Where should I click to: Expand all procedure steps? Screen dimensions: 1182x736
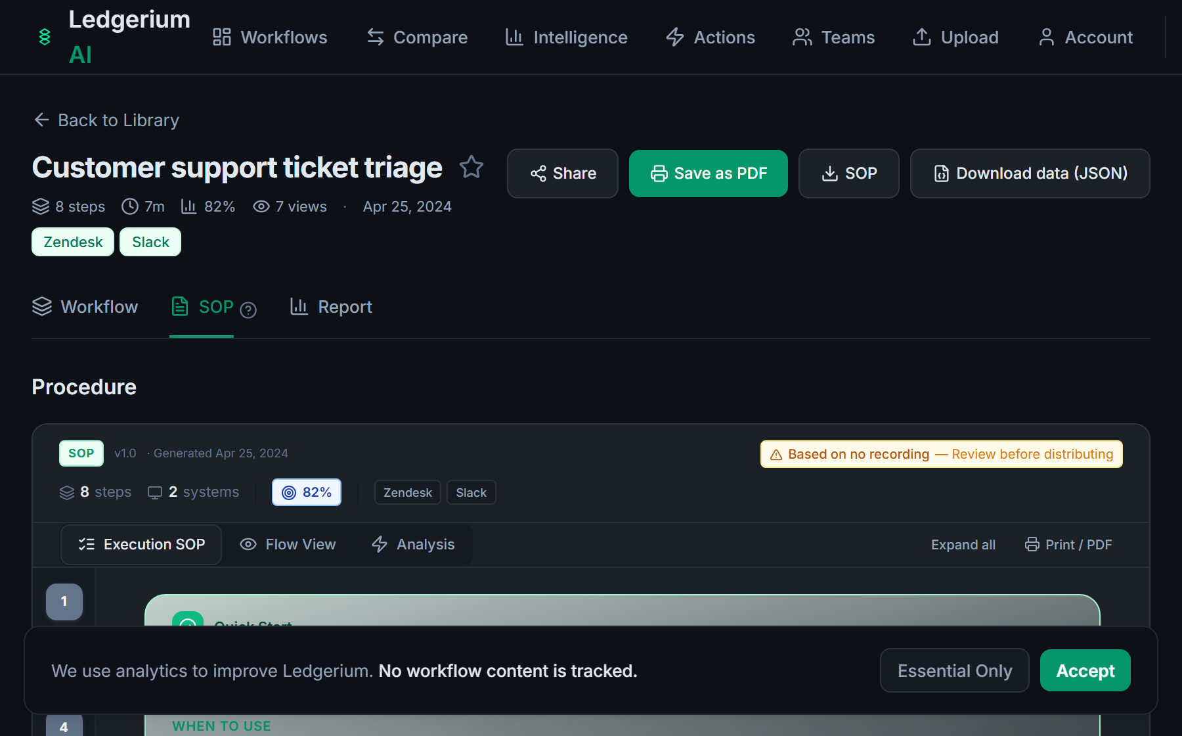pyautogui.click(x=963, y=545)
